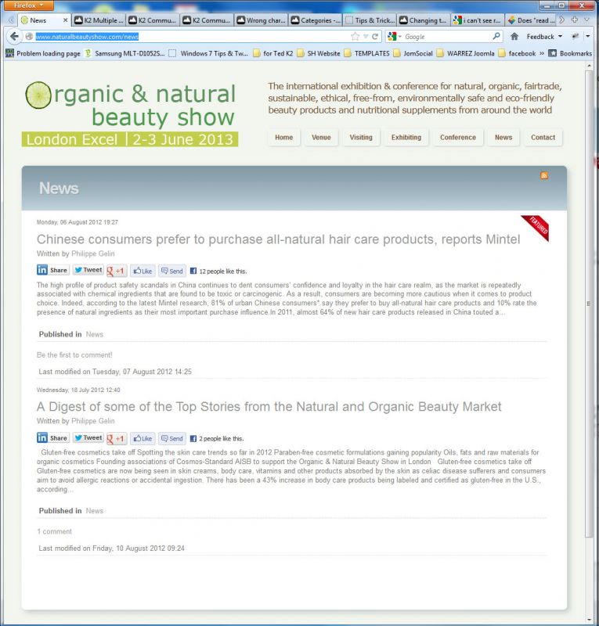The image size is (599, 626).
Task: Switch to Wrong char... tab
Action: [262, 20]
